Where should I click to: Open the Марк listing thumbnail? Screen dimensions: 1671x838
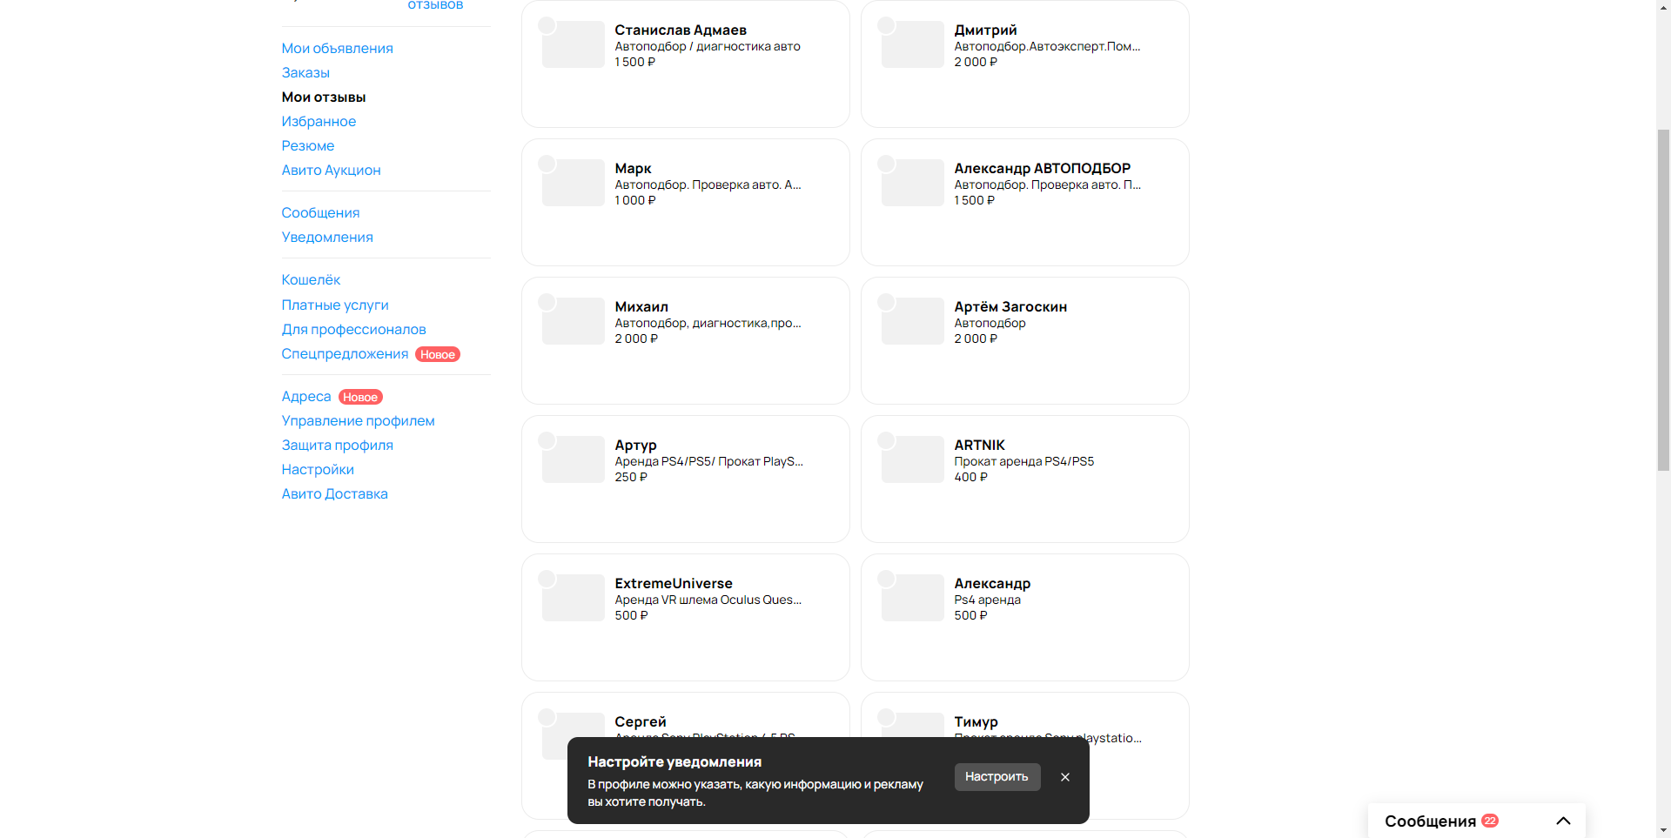click(x=574, y=183)
